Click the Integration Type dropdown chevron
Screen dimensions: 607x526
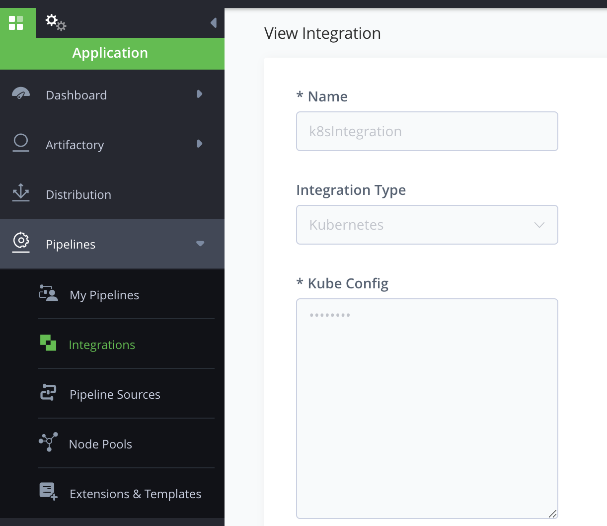tap(539, 225)
